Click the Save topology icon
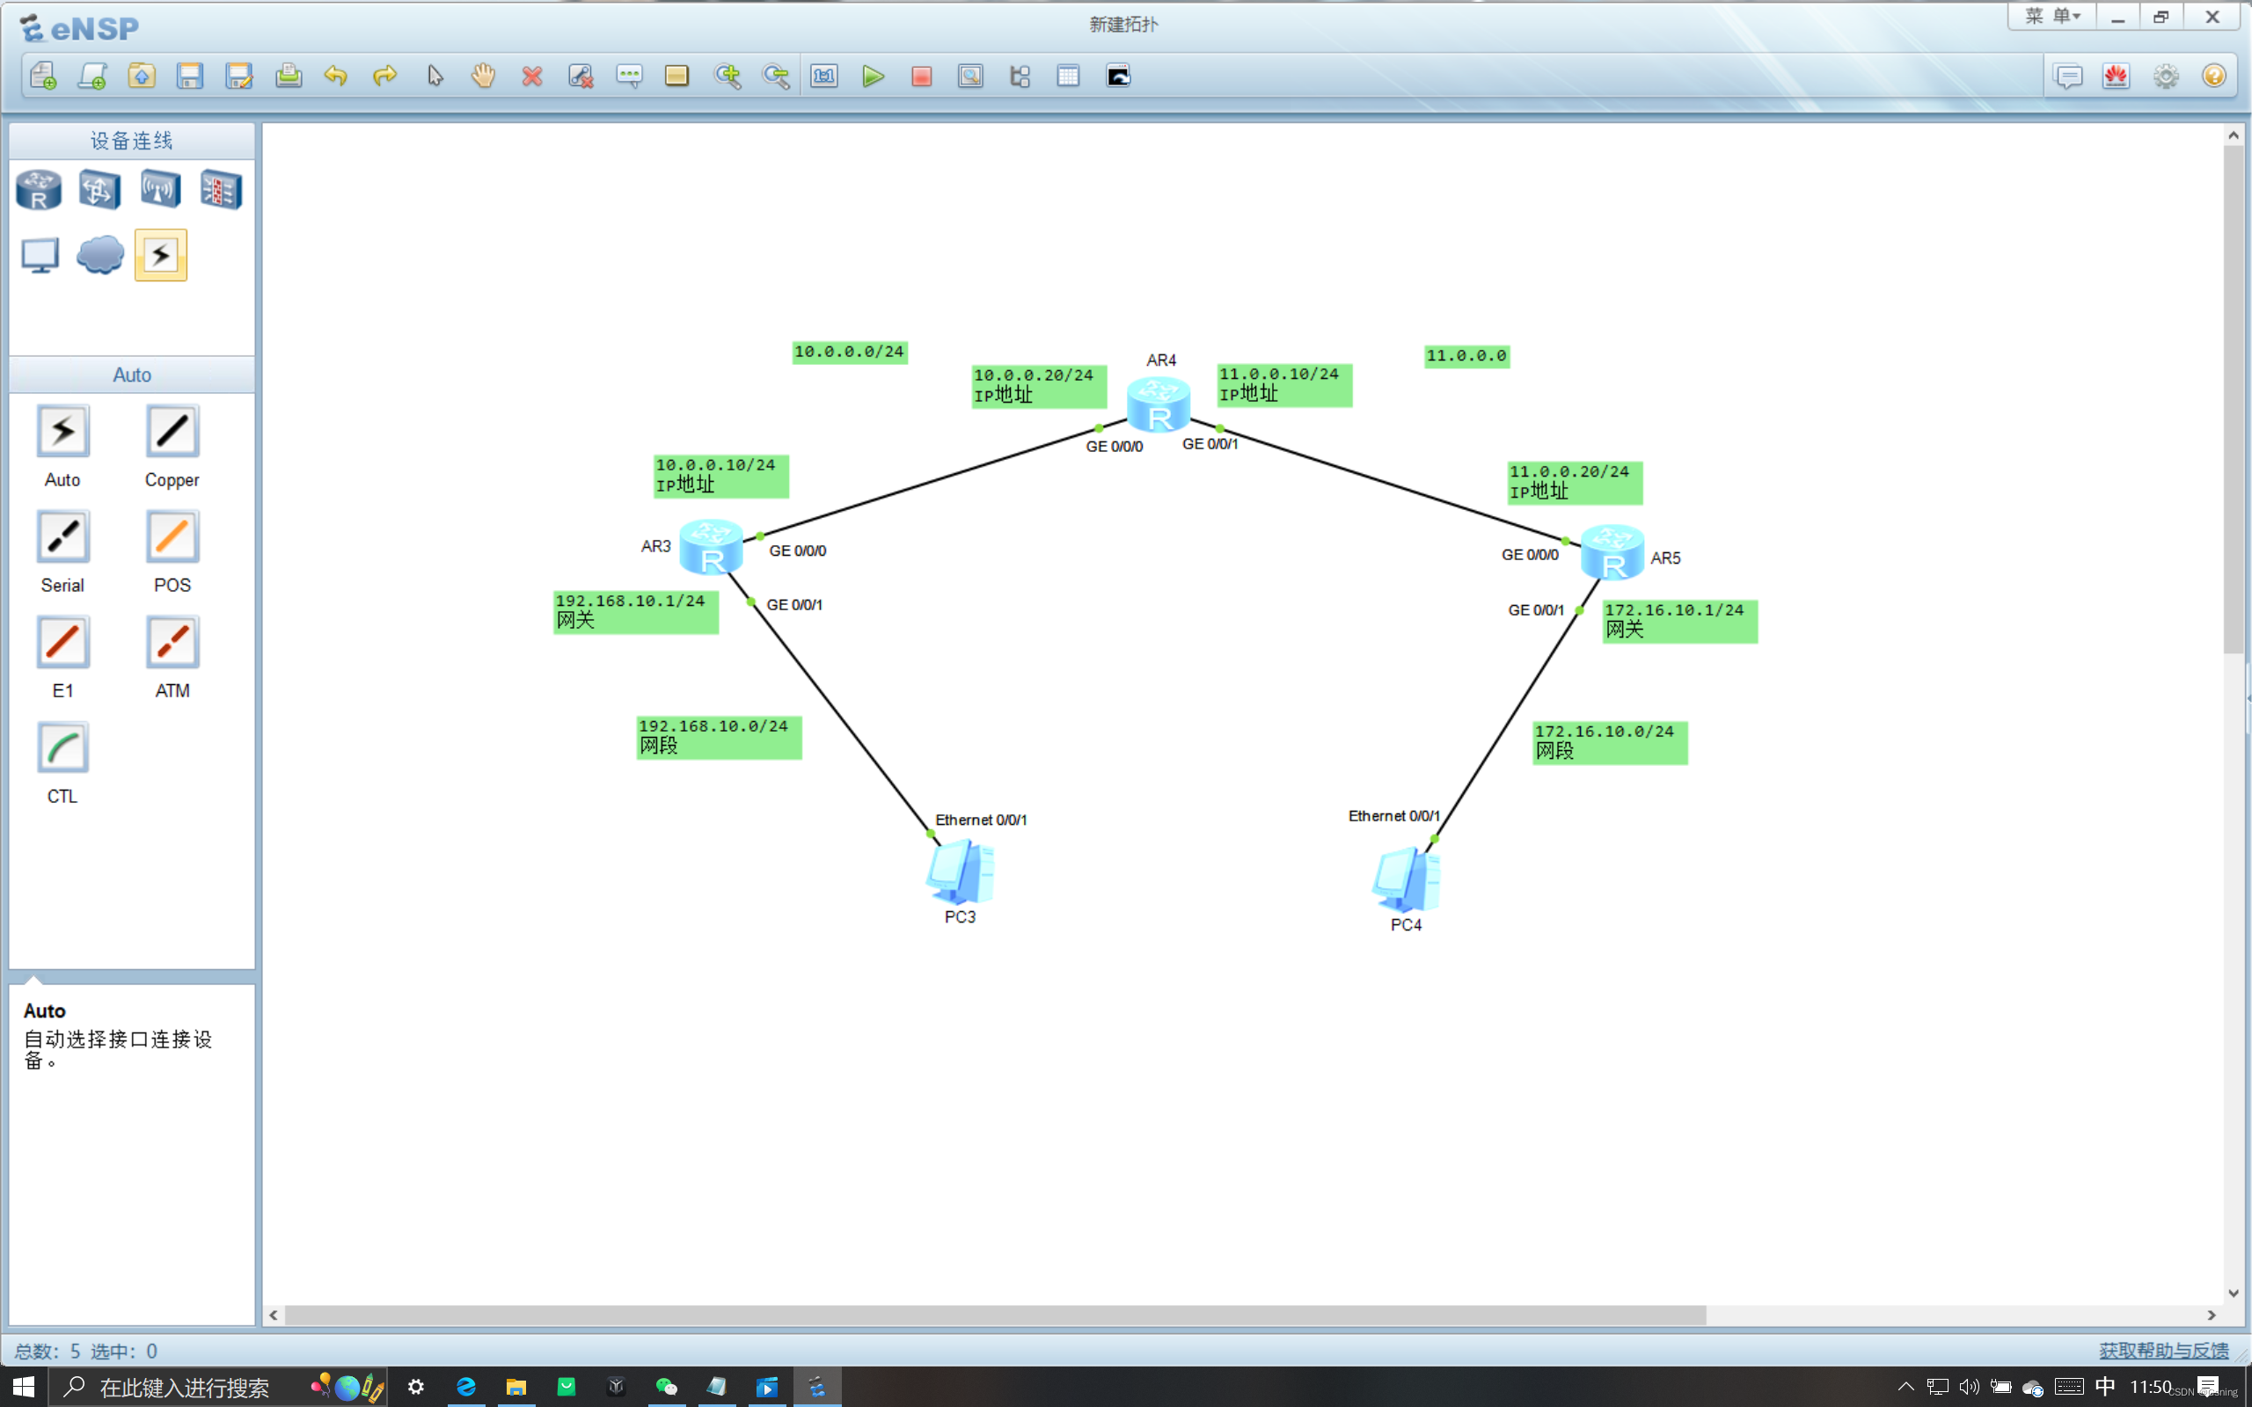This screenshot has height=1407, width=2252. coord(190,77)
